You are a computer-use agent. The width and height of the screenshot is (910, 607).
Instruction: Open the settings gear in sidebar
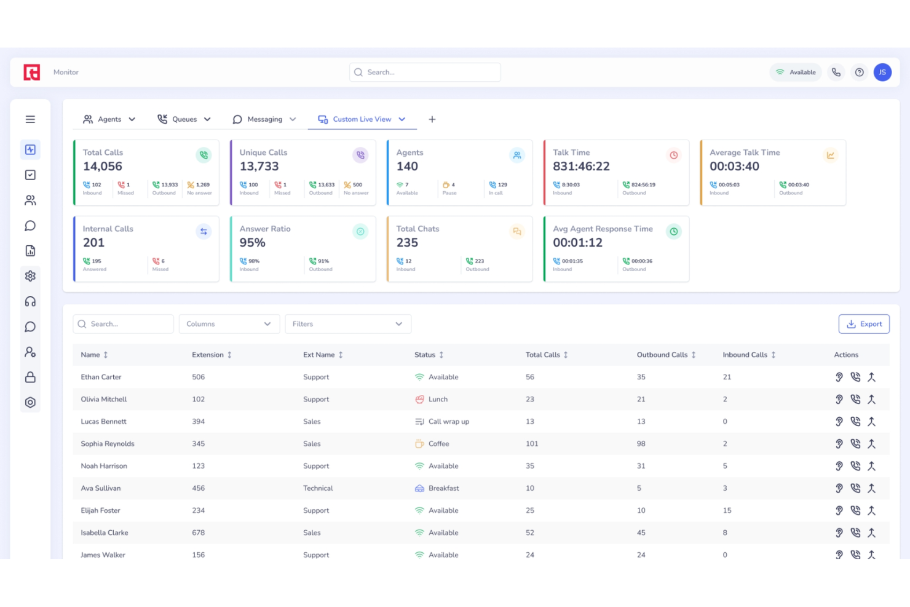30,276
